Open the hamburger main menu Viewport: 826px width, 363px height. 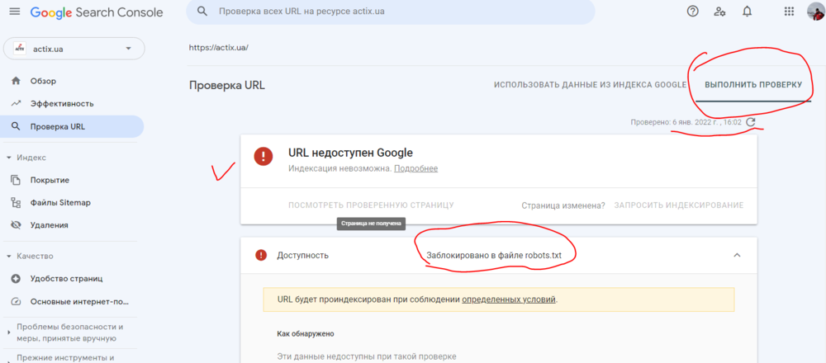tap(15, 13)
